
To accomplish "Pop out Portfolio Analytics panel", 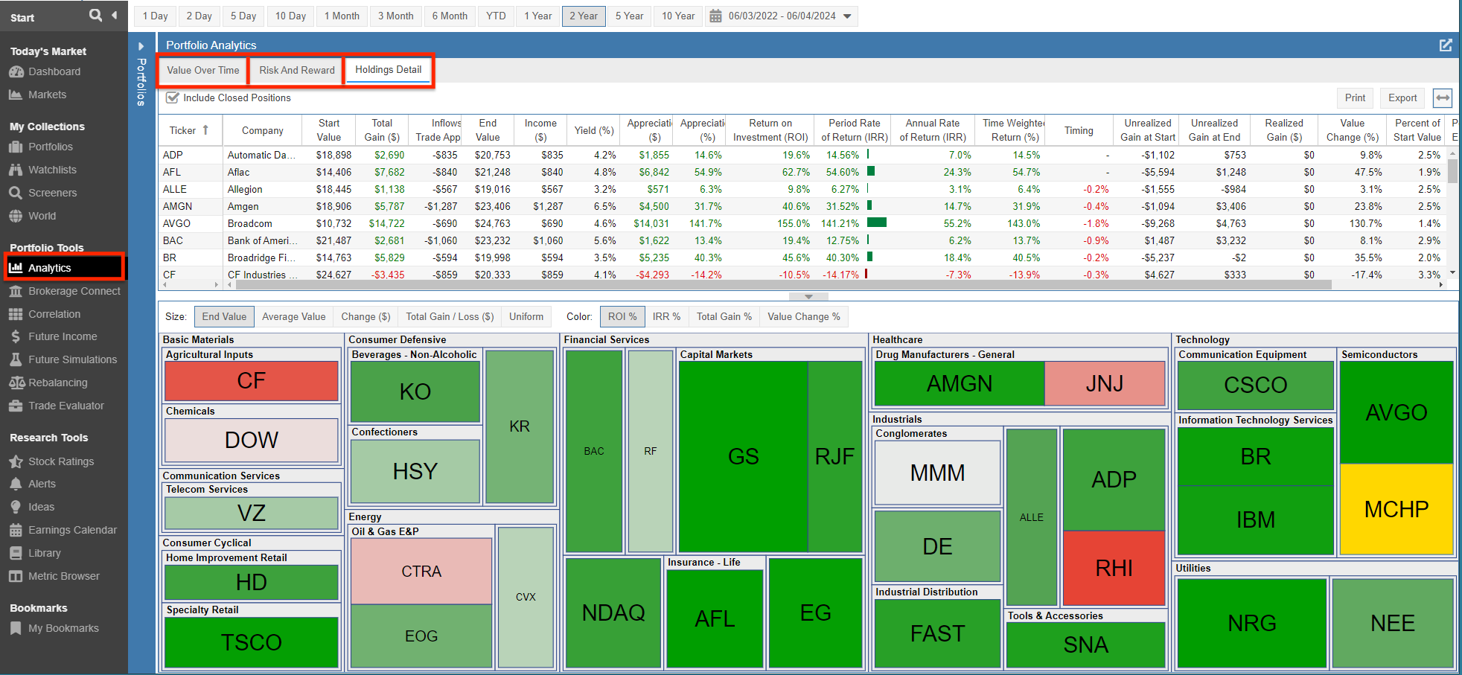I will [x=1446, y=45].
